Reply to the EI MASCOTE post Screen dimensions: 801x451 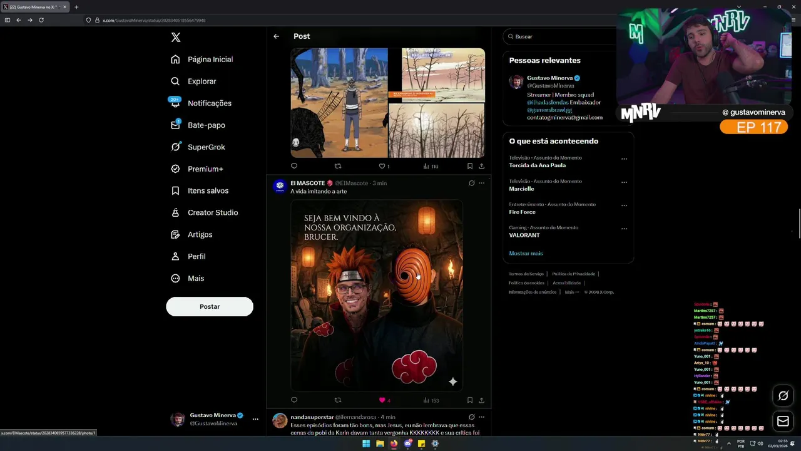(294, 400)
